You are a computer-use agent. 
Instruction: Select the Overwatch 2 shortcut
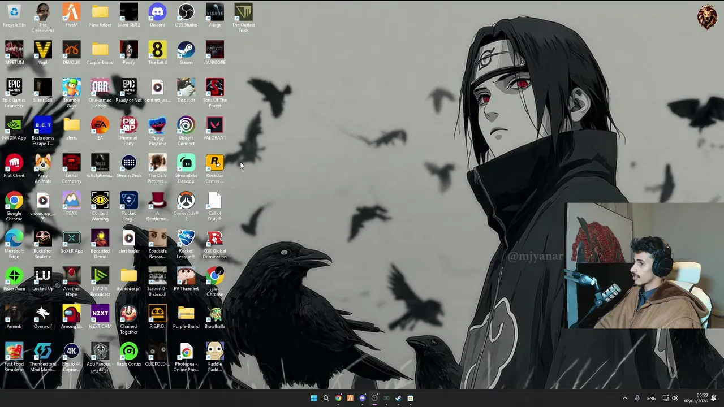click(x=186, y=207)
